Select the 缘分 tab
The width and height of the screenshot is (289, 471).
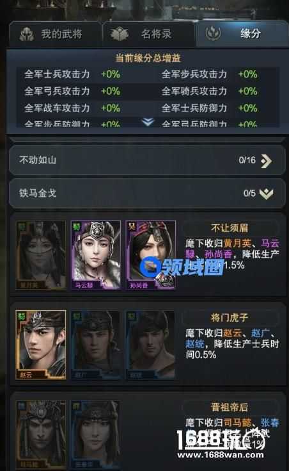[242, 34]
